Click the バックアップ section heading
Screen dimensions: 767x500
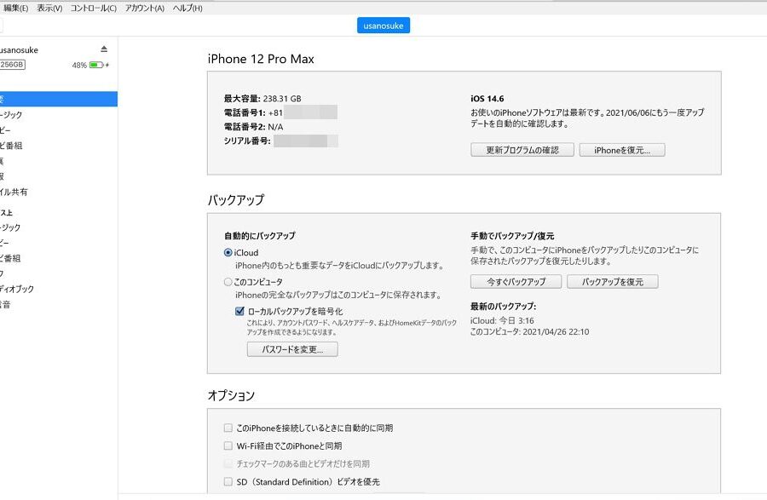(x=236, y=200)
